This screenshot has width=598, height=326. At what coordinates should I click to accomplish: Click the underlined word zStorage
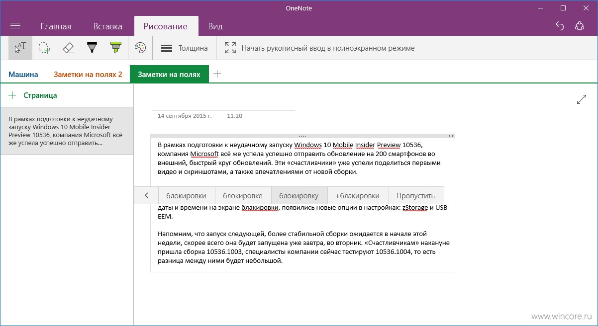click(415, 208)
